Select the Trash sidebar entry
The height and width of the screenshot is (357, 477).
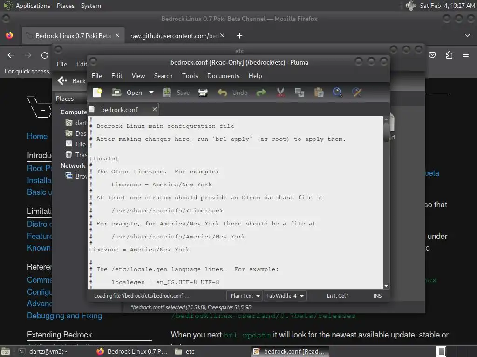point(76,155)
